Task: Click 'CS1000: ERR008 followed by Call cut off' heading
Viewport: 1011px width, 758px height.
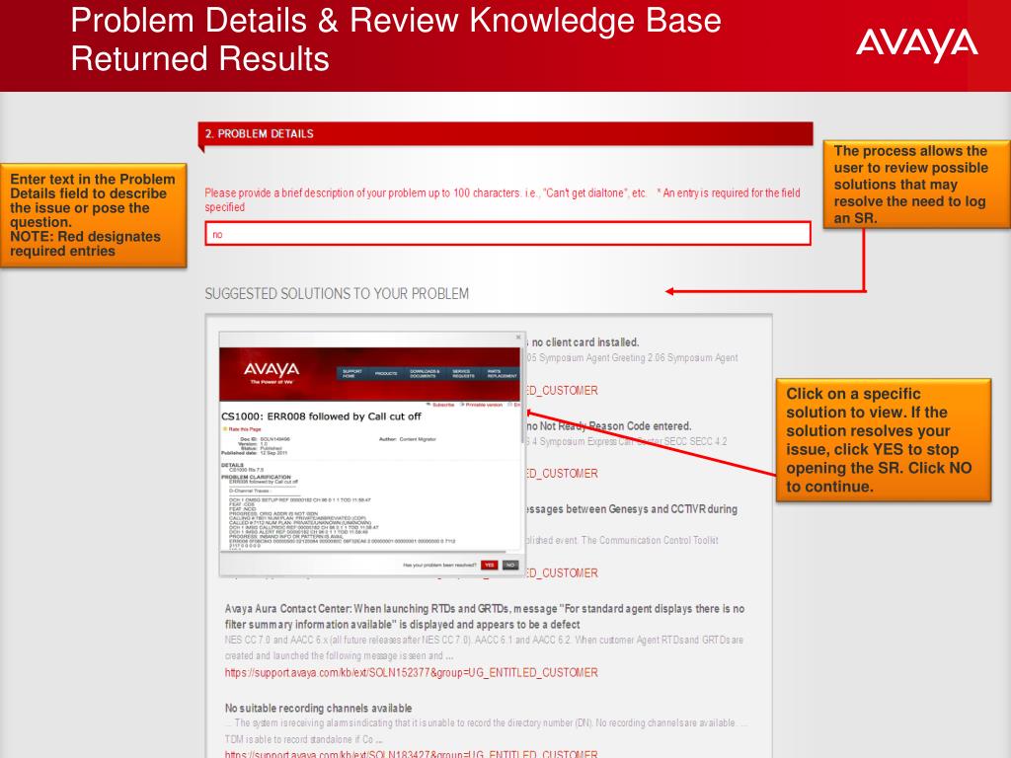Action: tap(321, 417)
